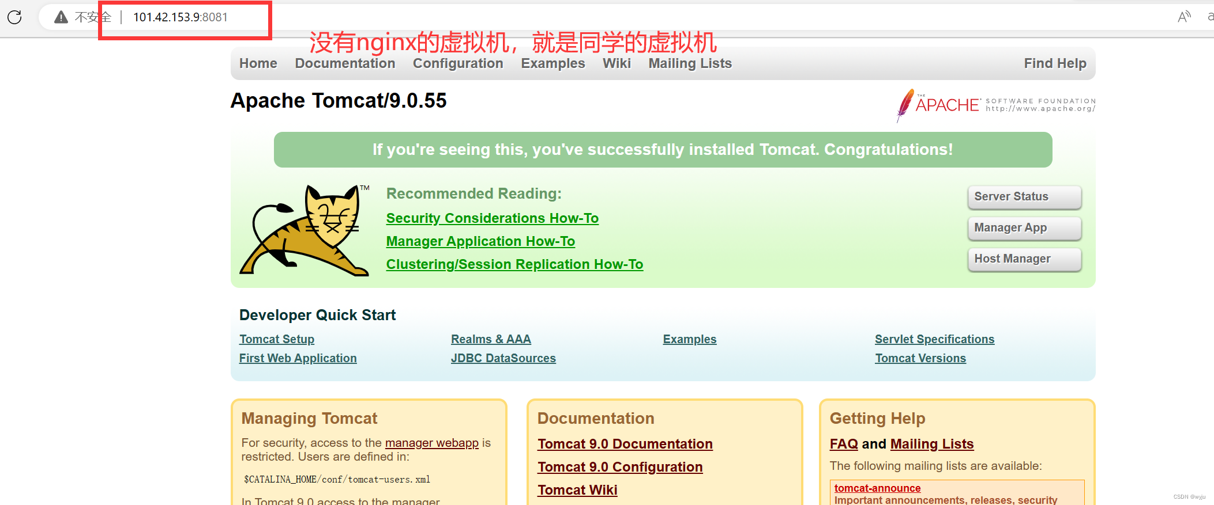The height and width of the screenshot is (505, 1214).
Task: Click the Host Manager button
Action: click(x=1024, y=259)
